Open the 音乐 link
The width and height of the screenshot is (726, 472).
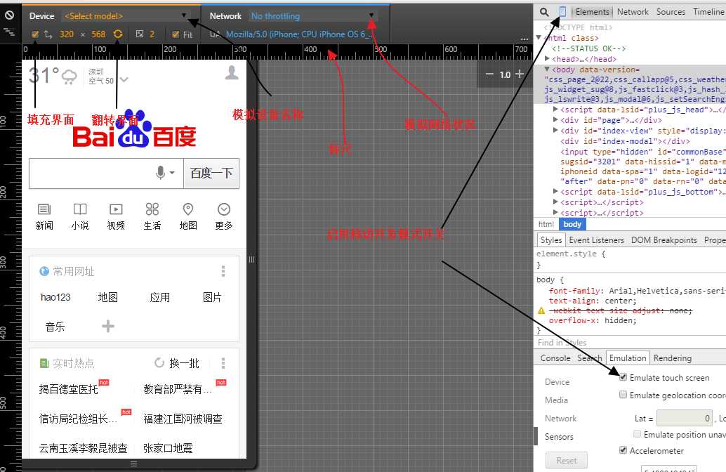[55, 327]
